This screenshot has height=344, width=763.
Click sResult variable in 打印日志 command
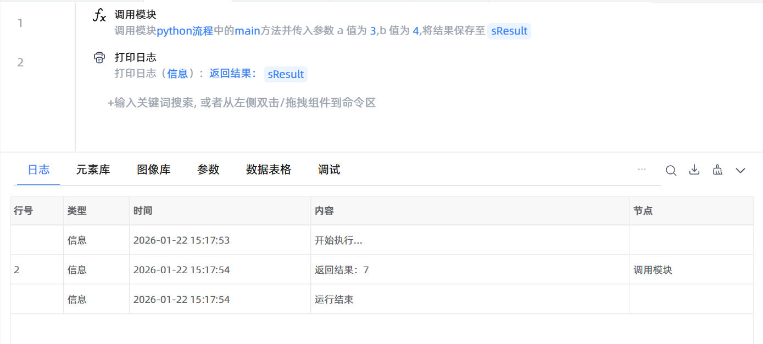[x=286, y=75]
